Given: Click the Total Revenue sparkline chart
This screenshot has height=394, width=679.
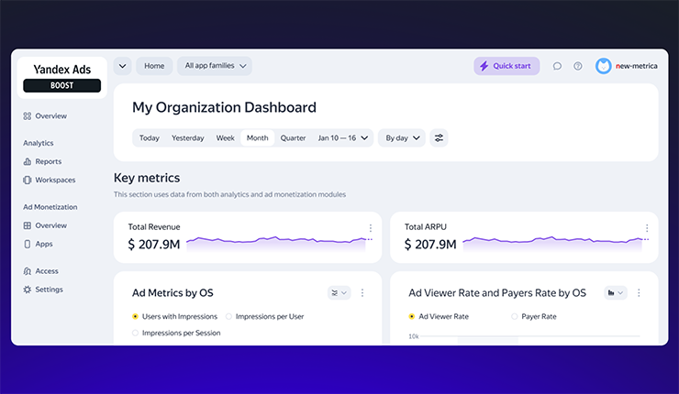Looking at the screenshot, I should tap(275, 241).
